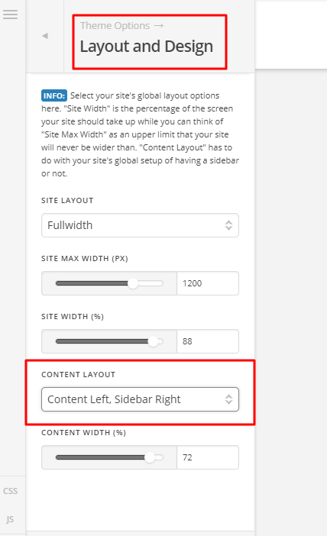Open the JS editor in sidebar
Screen dimensions: 327x536
[10, 519]
